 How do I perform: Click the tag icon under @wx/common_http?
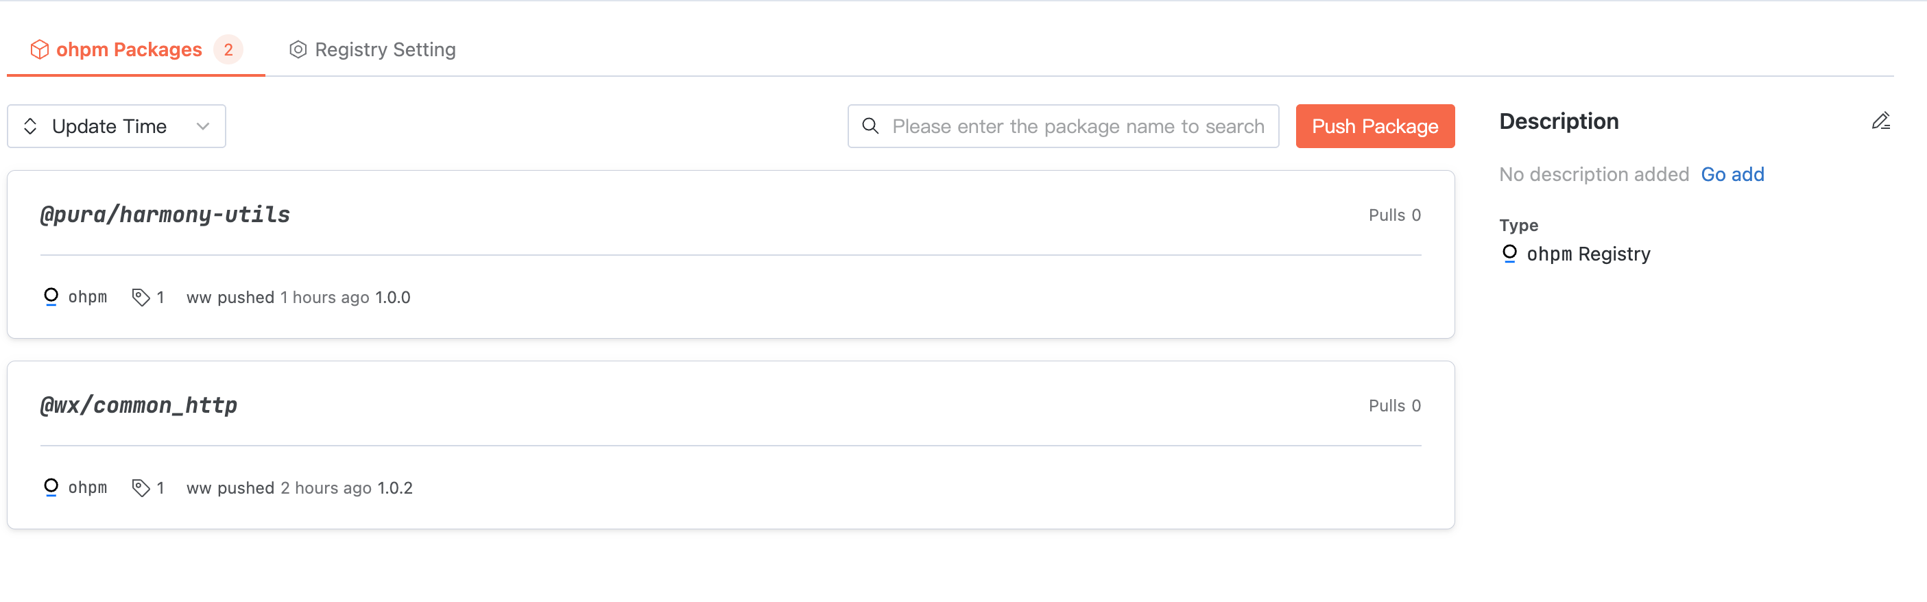(x=141, y=488)
